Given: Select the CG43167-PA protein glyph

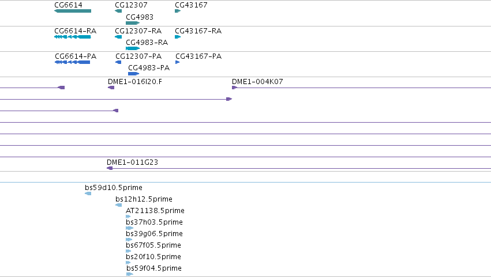Looking at the screenshot, I should pyautogui.click(x=178, y=62).
